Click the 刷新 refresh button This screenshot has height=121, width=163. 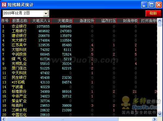click(x=153, y=13)
